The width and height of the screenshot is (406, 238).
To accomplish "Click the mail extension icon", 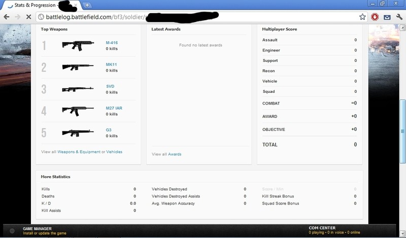I will (x=387, y=17).
